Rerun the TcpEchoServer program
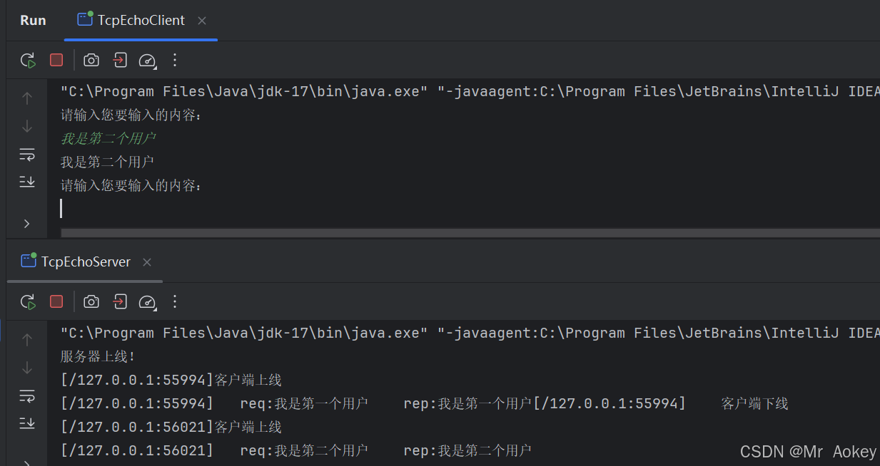Screen dimensions: 880x466 (x=28, y=302)
